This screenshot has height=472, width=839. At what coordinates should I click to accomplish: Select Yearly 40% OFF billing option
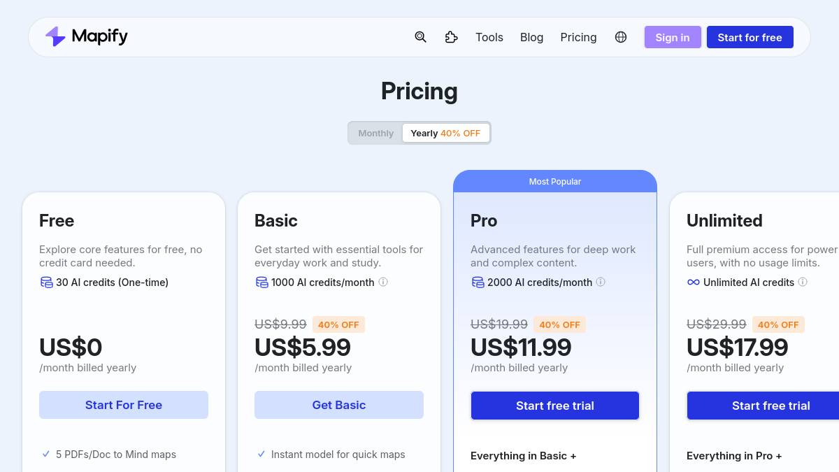tap(445, 133)
